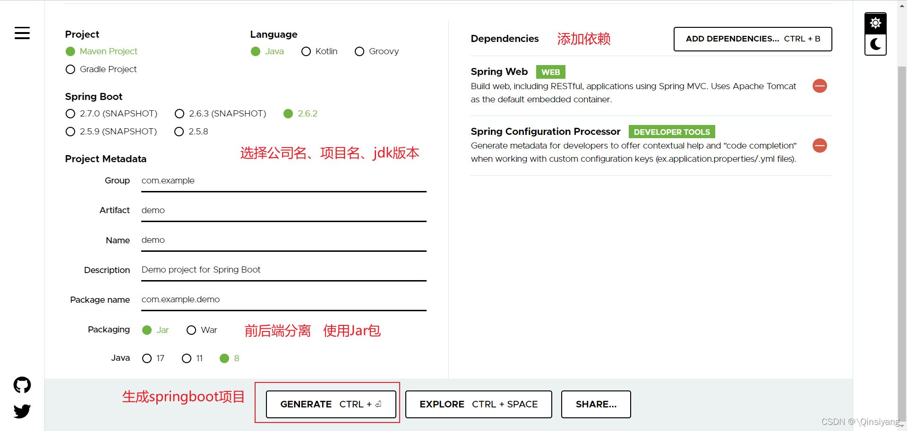Select Spring Boot 2.7.0 (SNAPSHOT)

[111, 114]
